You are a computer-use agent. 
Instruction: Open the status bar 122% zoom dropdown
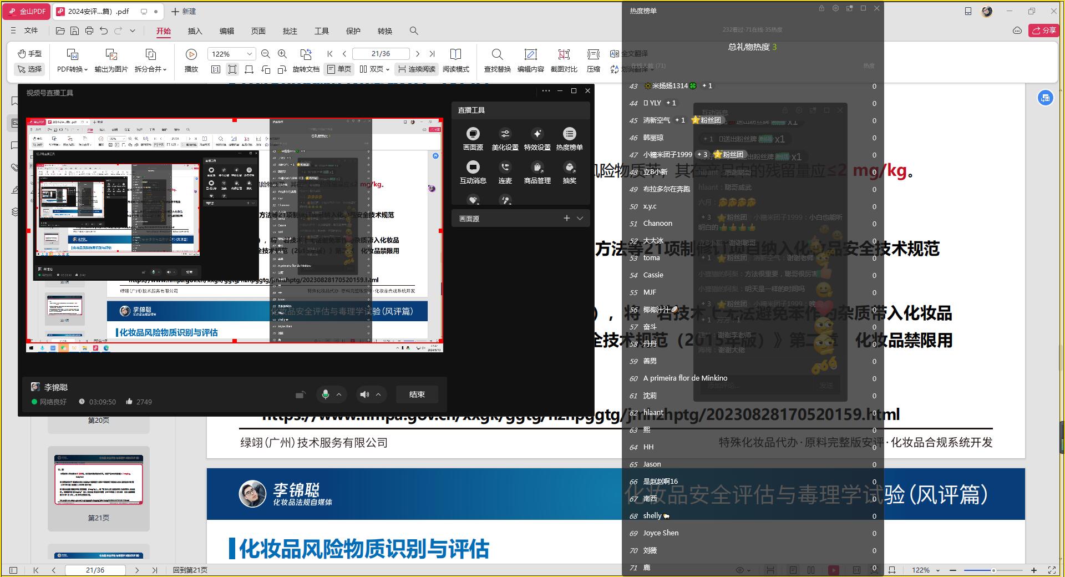[x=926, y=570]
